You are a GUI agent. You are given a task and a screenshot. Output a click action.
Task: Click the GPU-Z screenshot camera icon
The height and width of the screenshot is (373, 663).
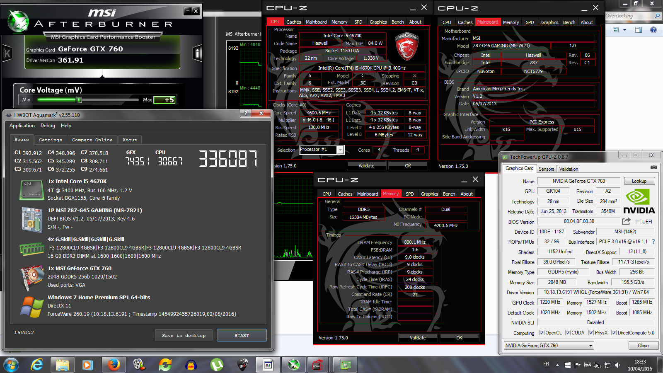click(x=653, y=167)
